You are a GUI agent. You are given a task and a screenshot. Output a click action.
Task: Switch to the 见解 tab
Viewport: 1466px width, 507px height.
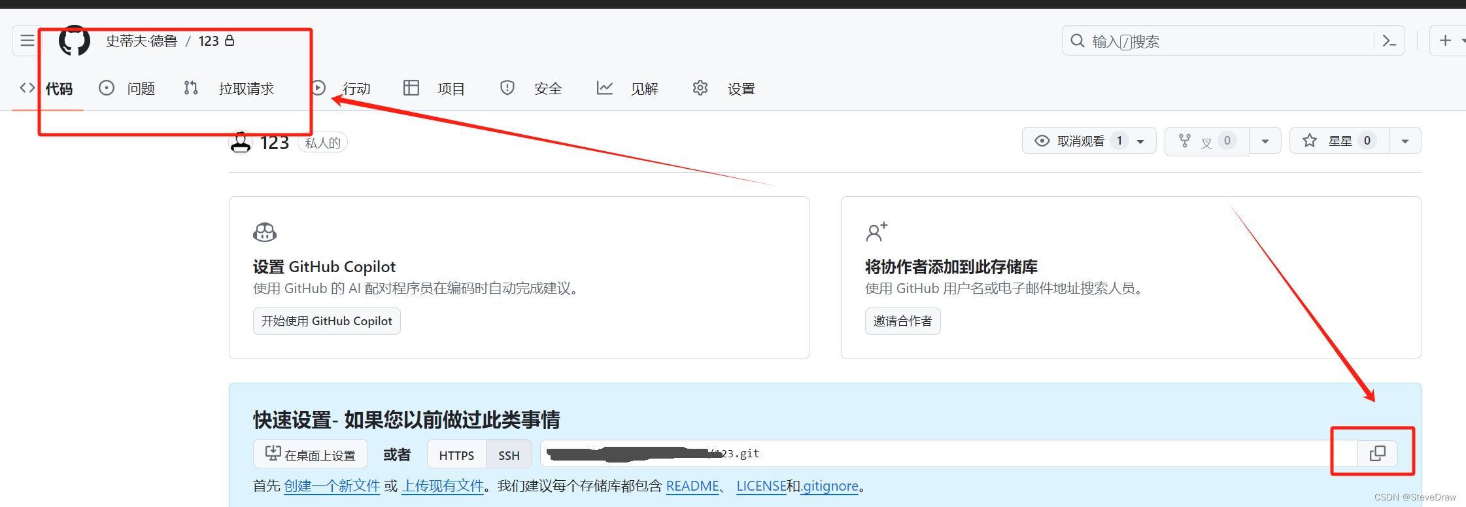[x=627, y=88]
